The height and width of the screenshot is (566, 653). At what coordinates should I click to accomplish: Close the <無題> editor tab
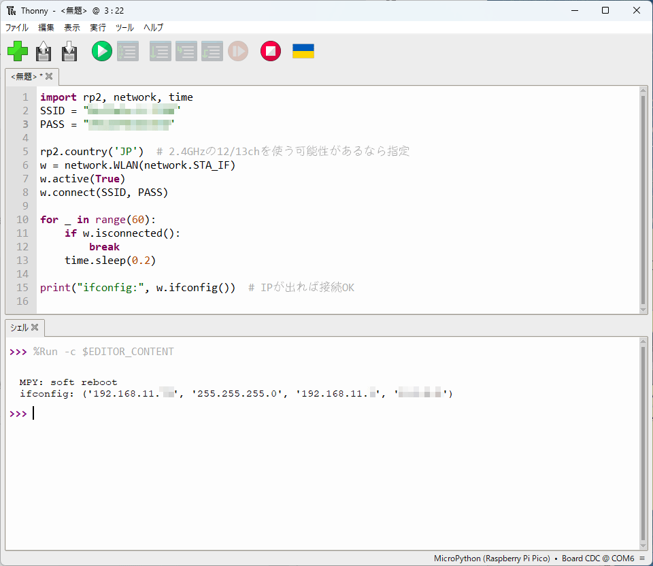(x=49, y=76)
